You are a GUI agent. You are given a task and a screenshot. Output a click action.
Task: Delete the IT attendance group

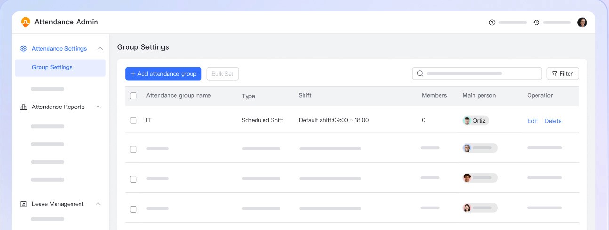[x=553, y=121]
